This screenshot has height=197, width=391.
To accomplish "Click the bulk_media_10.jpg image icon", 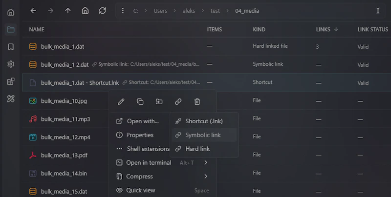I will (x=33, y=101).
